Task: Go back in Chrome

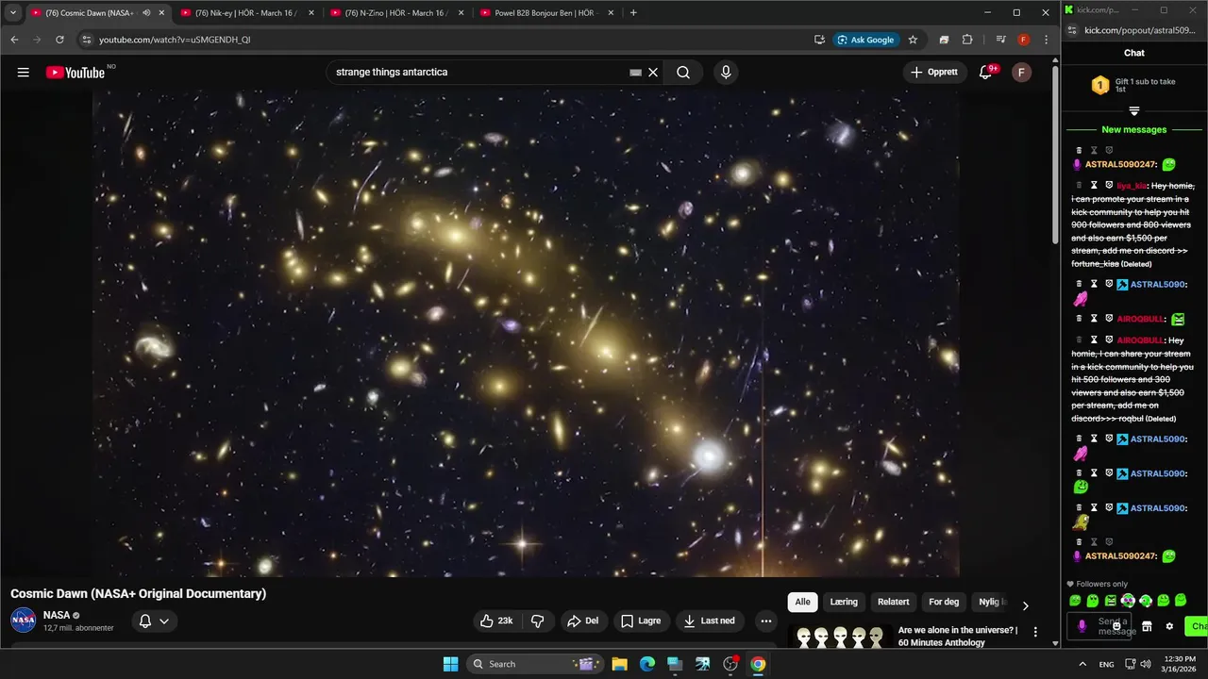Action: [14, 40]
